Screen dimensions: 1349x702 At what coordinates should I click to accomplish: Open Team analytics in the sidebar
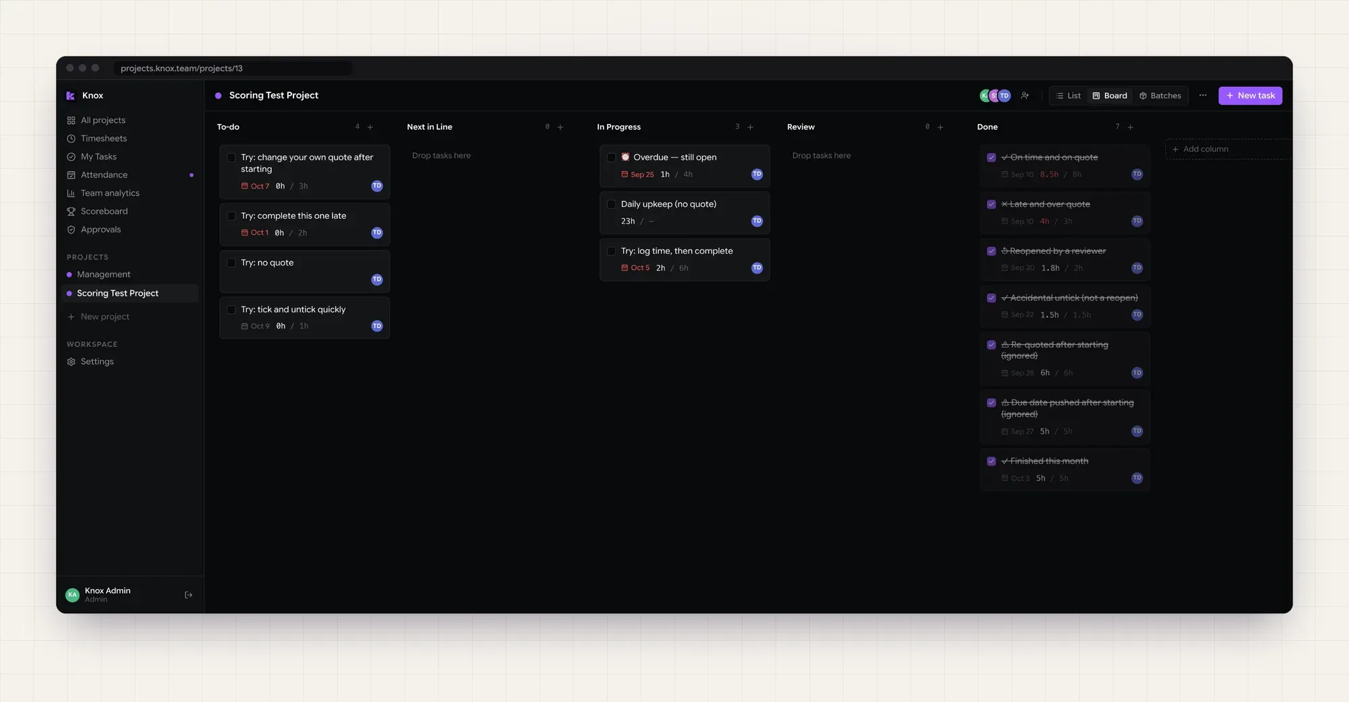pyautogui.click(x=130, y=193)
